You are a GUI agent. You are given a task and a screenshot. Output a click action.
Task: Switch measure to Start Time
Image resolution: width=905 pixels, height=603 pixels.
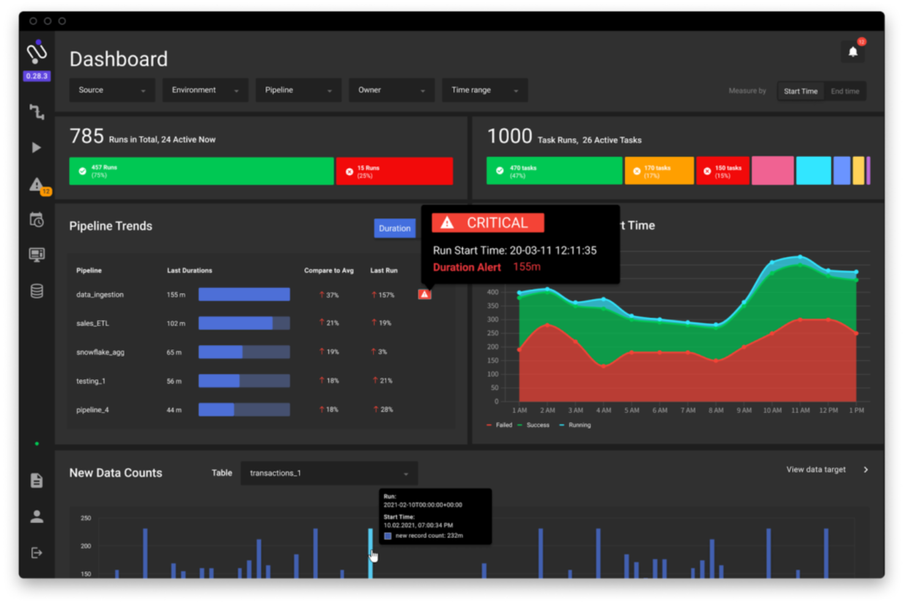tap(800, 91)
